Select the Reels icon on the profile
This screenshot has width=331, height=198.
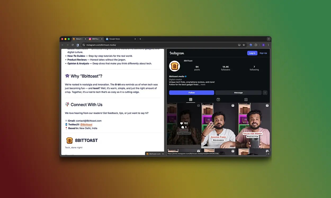pos(218,100)
